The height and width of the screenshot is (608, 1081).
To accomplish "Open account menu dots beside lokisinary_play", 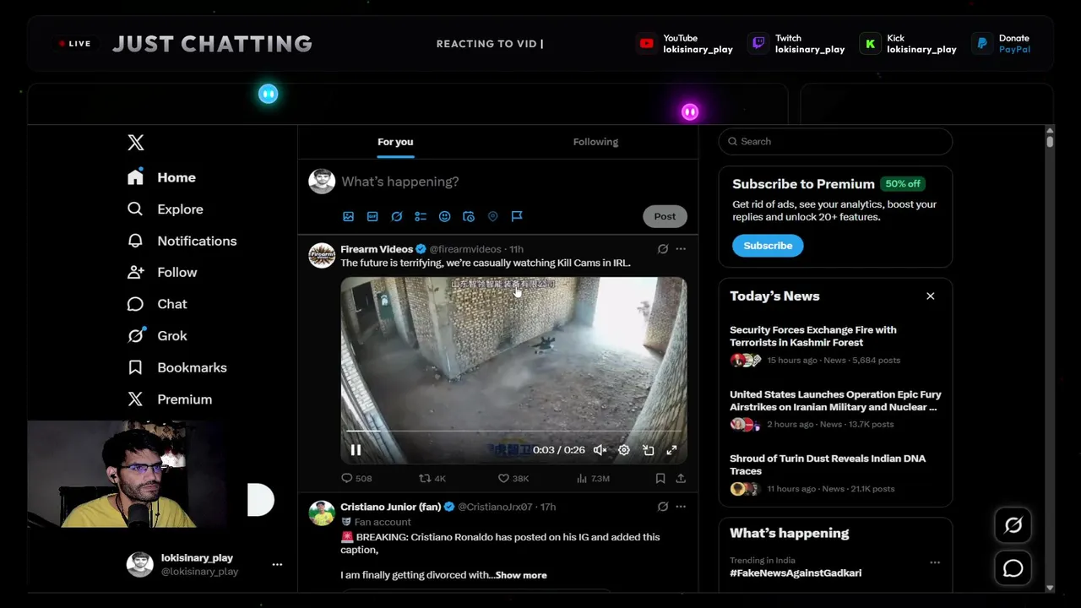I will click(277, 564).
